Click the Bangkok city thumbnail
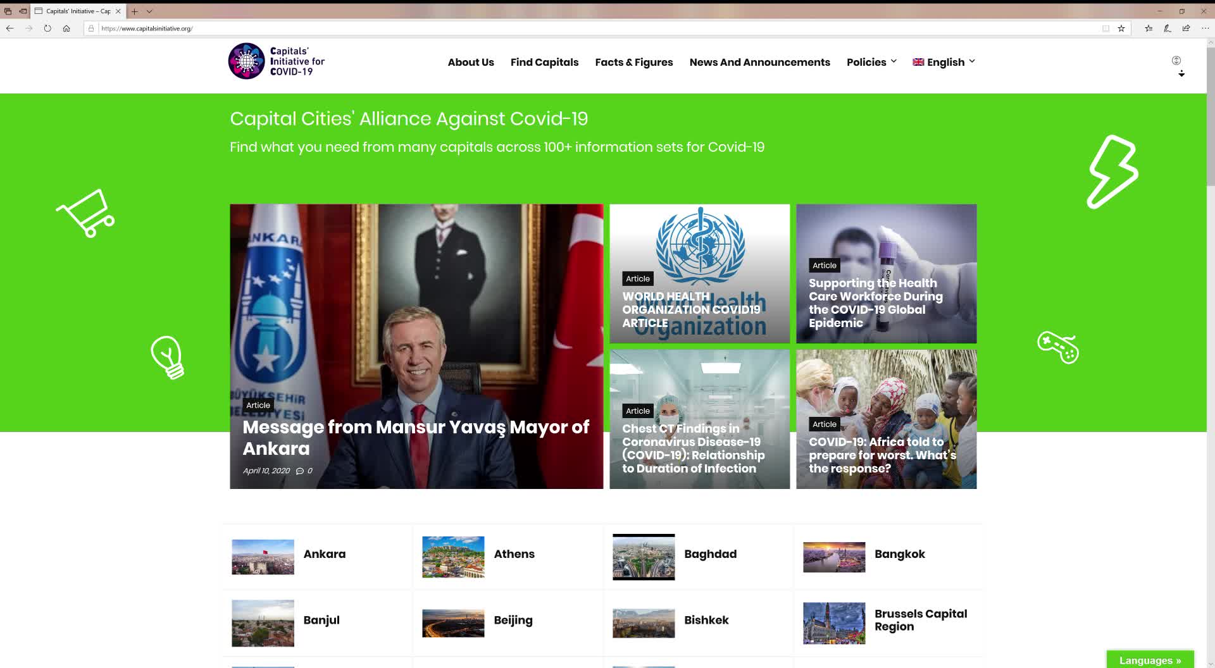The image size is (1215, 668). click(x=834, y=557)
